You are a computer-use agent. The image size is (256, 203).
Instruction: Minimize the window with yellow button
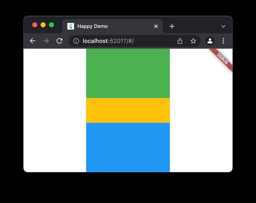(x=43, y=25)
